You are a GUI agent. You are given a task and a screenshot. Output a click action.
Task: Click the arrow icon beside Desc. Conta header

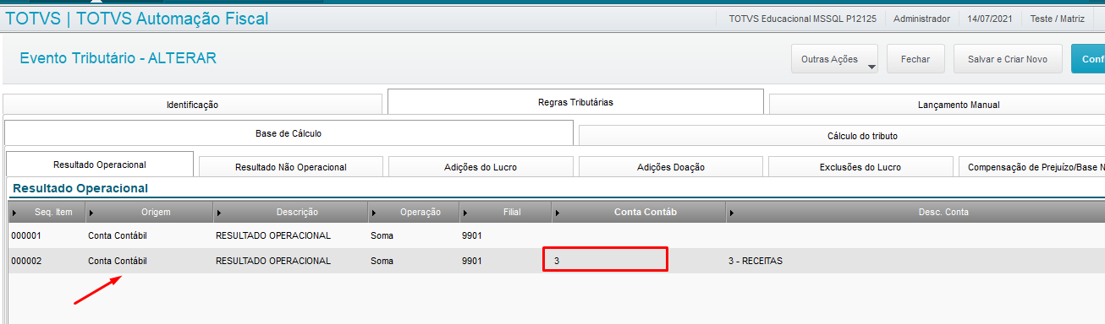[x=732, y=213]
